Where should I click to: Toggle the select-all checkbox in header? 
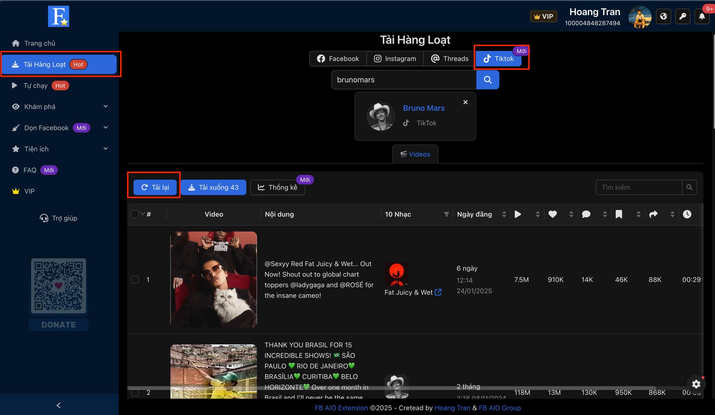click(x=135, y=214)
